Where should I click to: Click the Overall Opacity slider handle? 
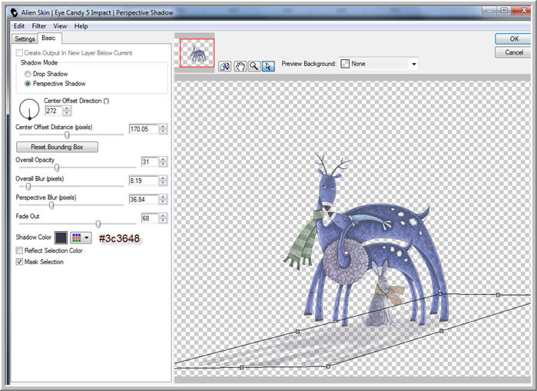pyautogui.click(x=57, y=167)
